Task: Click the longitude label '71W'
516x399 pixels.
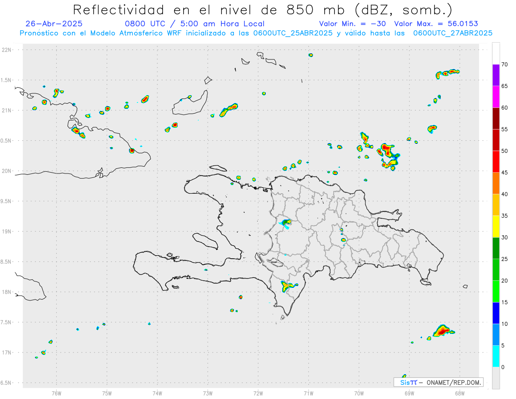Action: [308, 393]
